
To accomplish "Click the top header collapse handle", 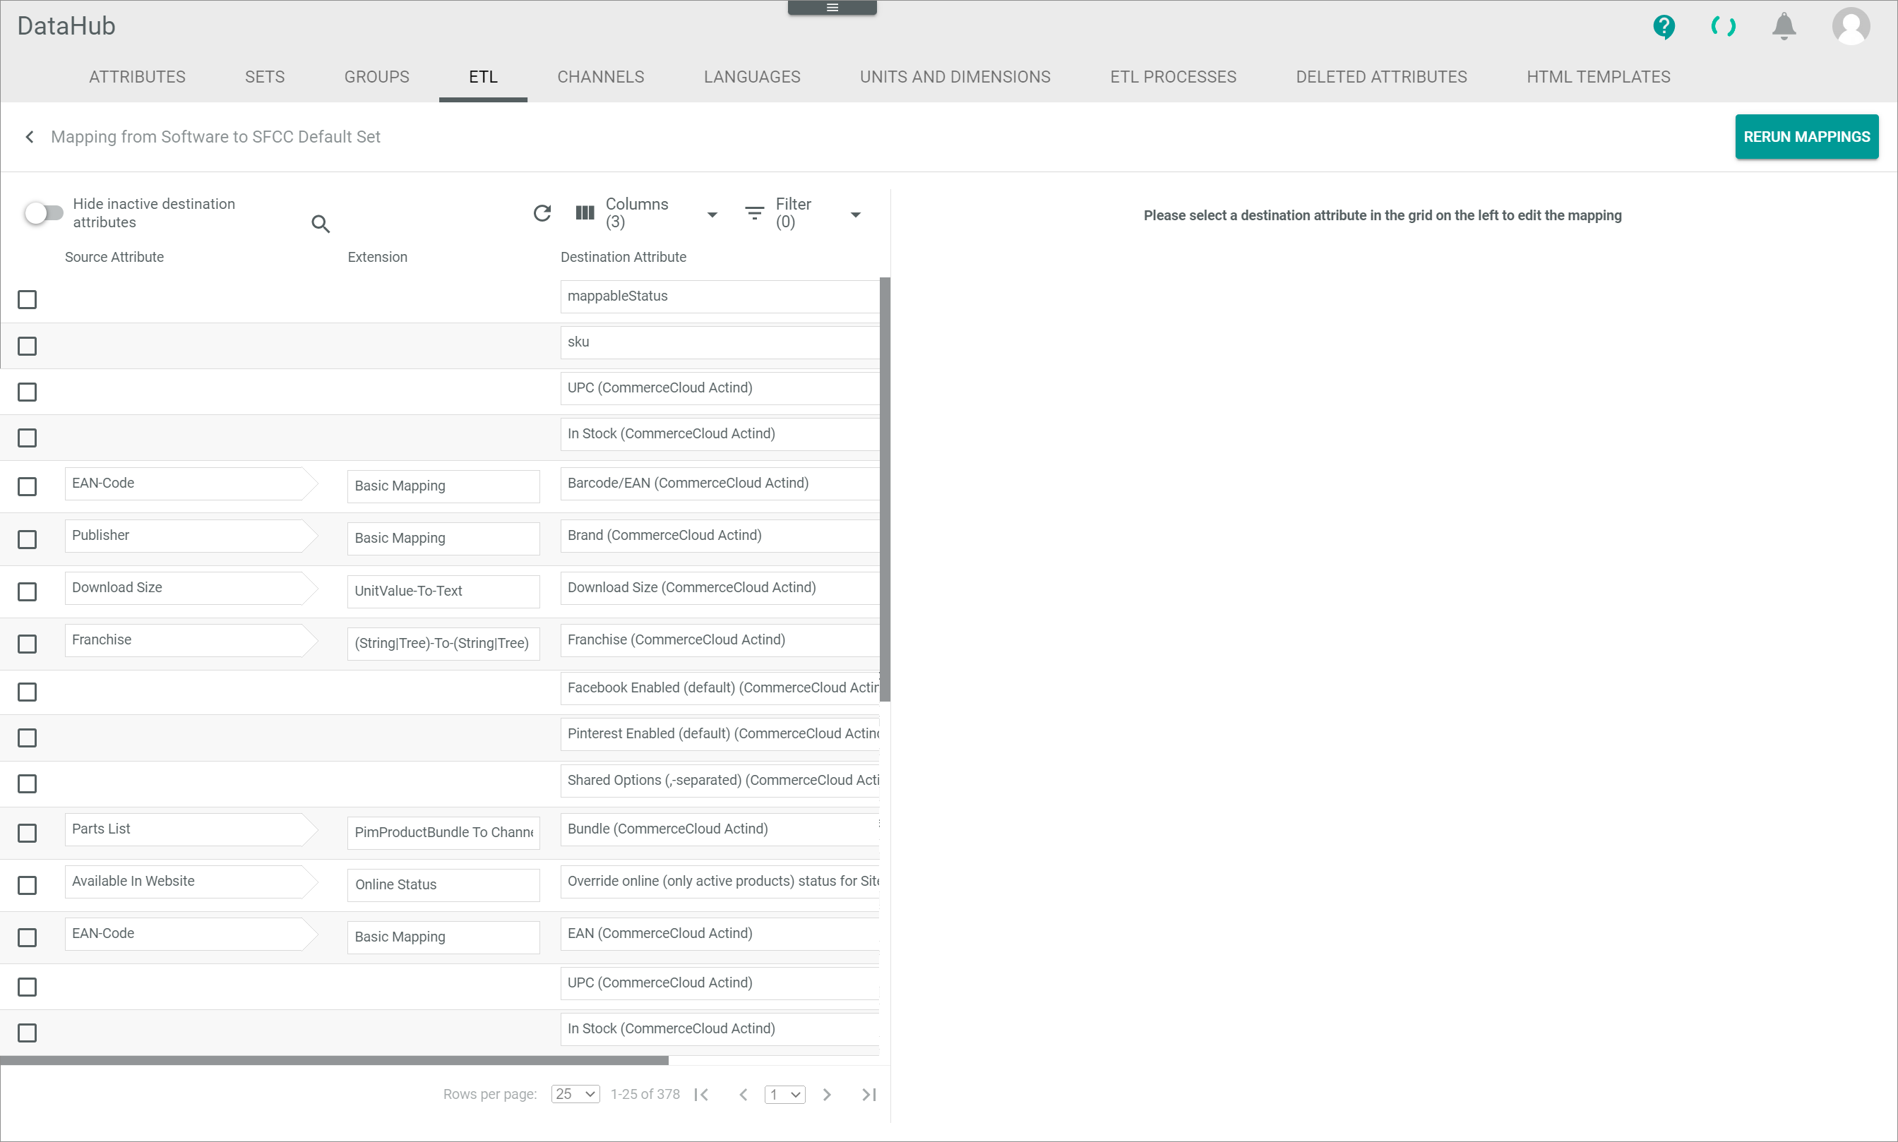I will [x=832, y=8].
